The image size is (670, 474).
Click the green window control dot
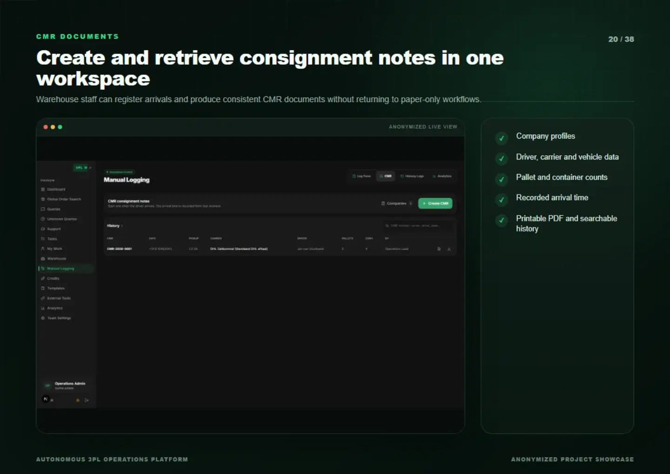(x=60, y=127)
